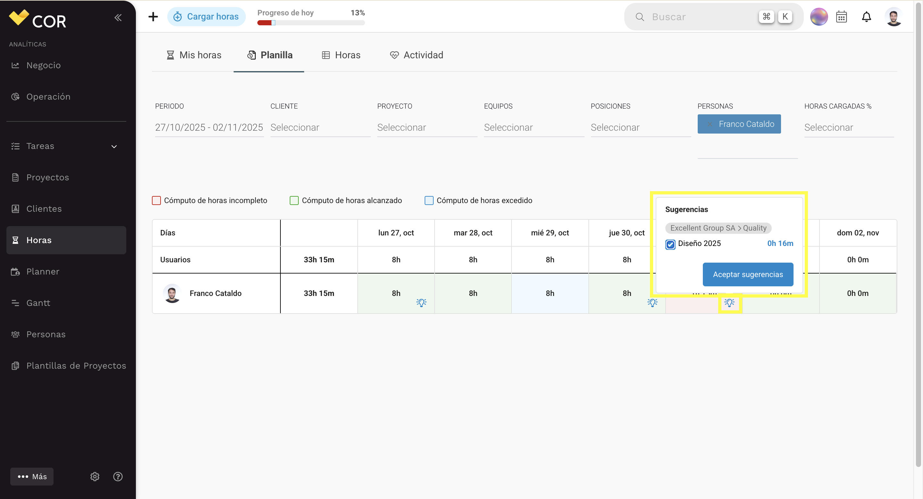The width and height of the screenshot is (923, 499).
Task: Collapse the sidebar with double chevron icon
Action: (x=118, y=18)
